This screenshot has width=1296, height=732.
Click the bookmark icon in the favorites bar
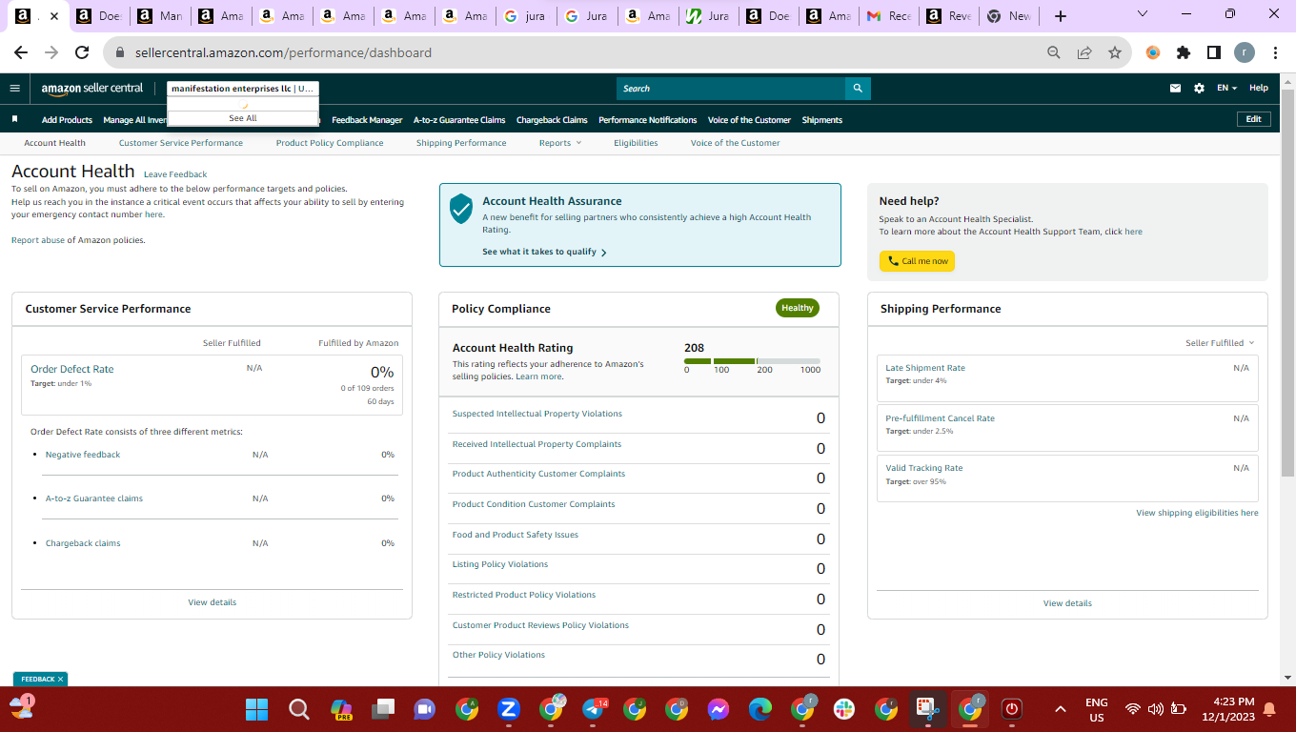[x=15, y=119]
